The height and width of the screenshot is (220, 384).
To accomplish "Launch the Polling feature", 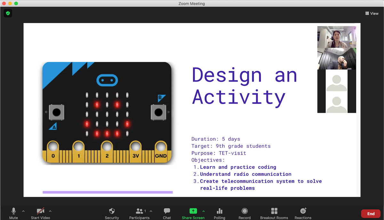I will point(220,213).
